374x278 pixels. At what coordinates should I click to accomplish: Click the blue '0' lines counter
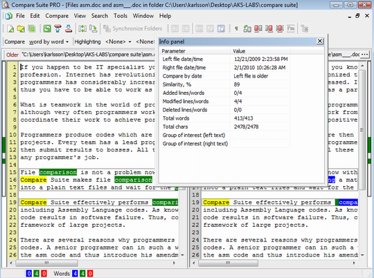(28, 273)
